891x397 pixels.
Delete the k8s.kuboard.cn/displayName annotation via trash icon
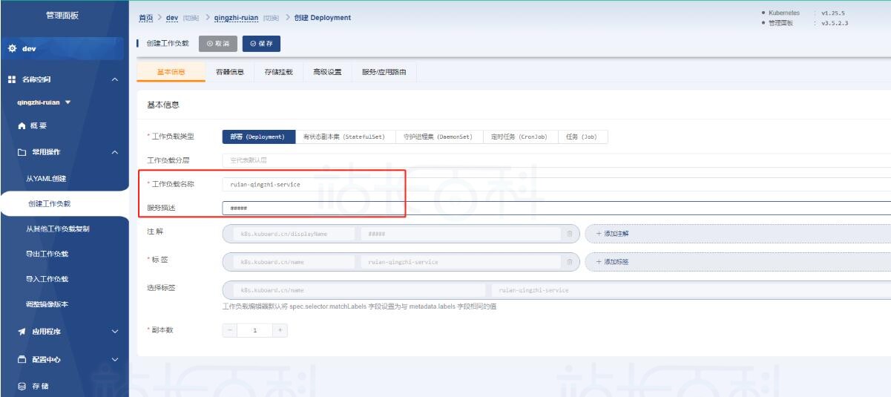tap(569, 234)
